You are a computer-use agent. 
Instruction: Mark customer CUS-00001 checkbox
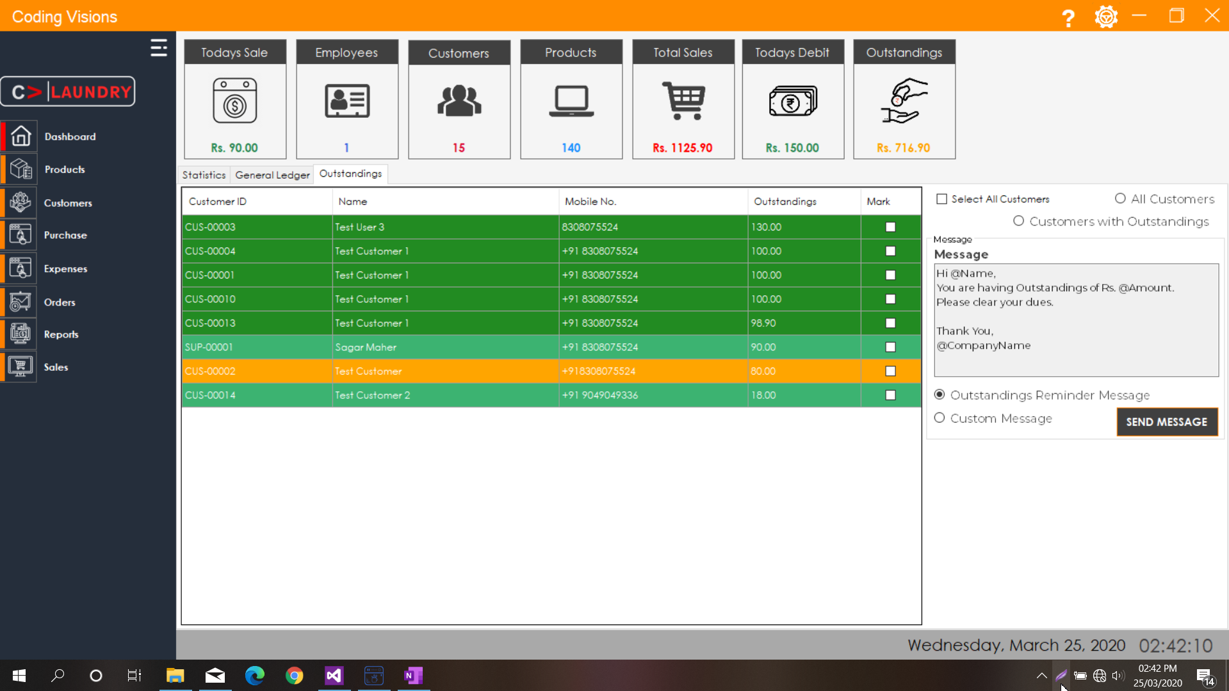pos(890,275)
